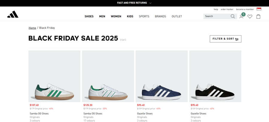Open the Women menu
269x122 pixels.
[x=116, y=16]
